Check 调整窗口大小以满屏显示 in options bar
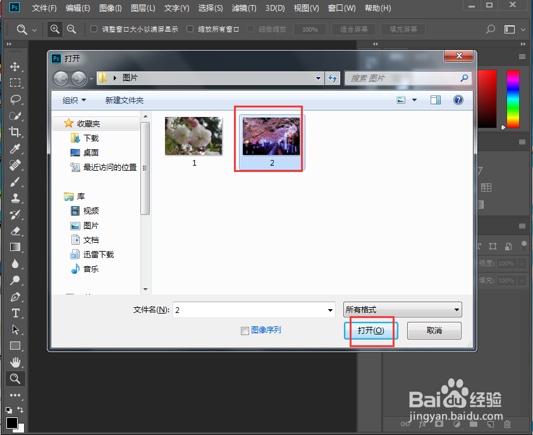Viewport: 533px width, 435px height. (x=92, y=28)
